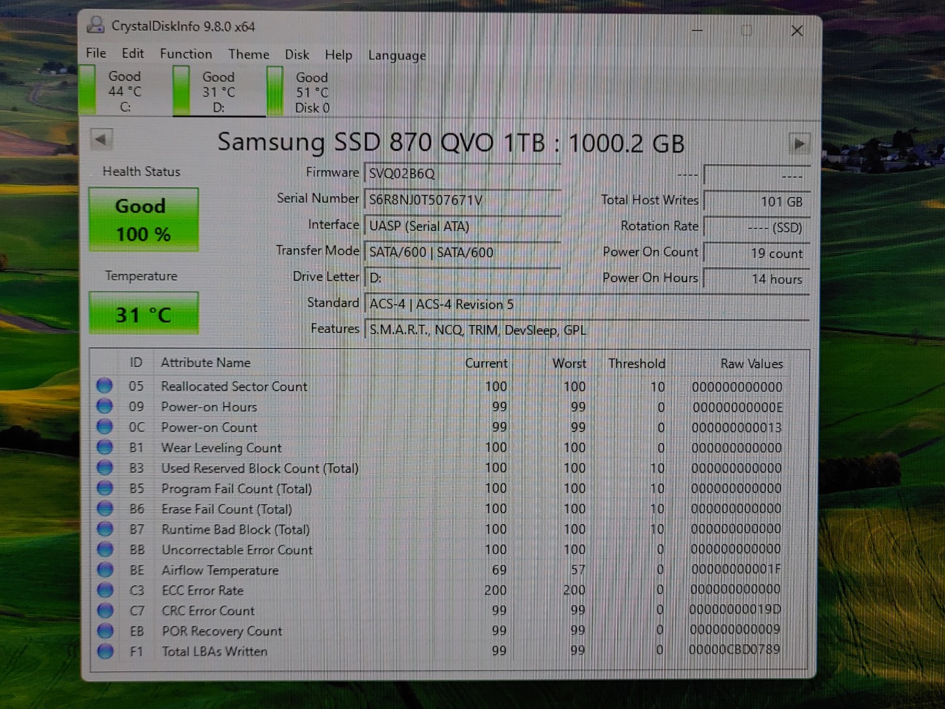Select the Airflow Temperature attribute name
This screenshot has width=945, height=709.
(x=220, y=570)
